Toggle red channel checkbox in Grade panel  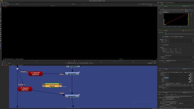pos(173,72)
